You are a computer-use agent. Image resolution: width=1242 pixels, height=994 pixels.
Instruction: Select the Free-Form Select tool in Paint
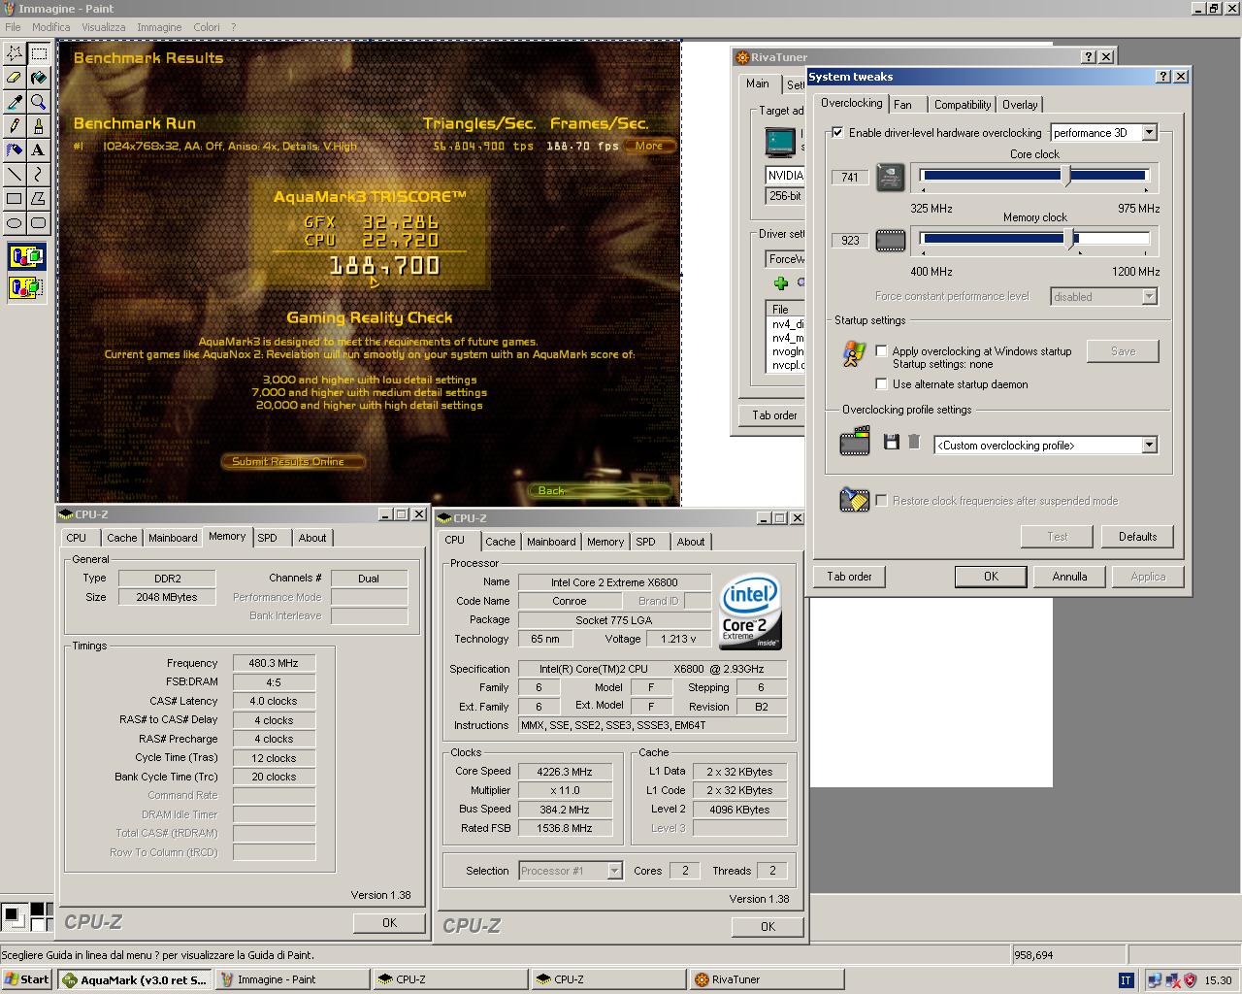(15, 53)
